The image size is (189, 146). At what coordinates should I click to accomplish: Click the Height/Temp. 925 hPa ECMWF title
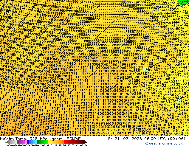[x=40, y=139]
